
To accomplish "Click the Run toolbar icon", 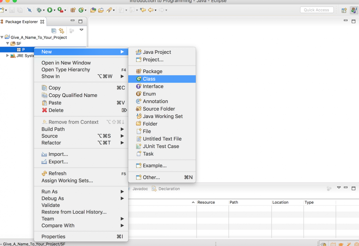I will pyautogui.click(x=50, y=10).
